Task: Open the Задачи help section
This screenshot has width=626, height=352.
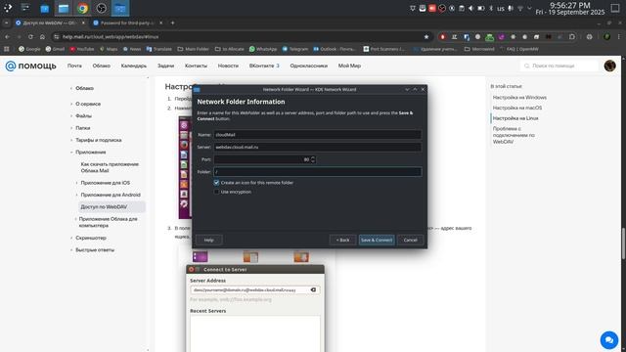Action: coord(165,66)
